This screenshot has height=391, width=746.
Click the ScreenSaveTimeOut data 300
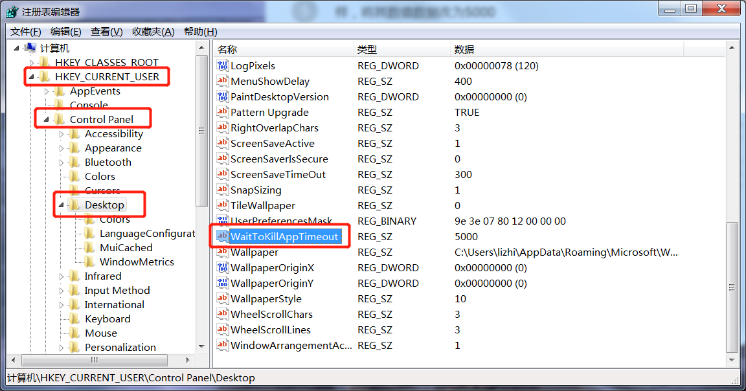pos(464,175)
